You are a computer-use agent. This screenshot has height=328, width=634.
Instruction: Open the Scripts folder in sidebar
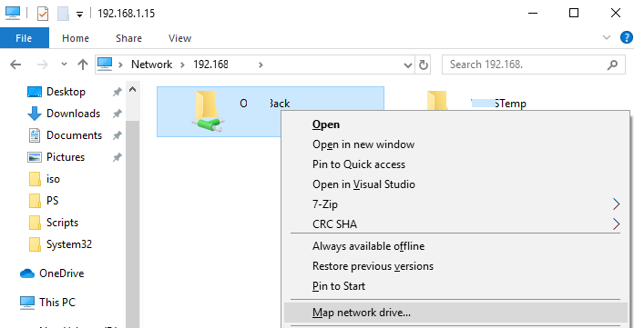54,223
